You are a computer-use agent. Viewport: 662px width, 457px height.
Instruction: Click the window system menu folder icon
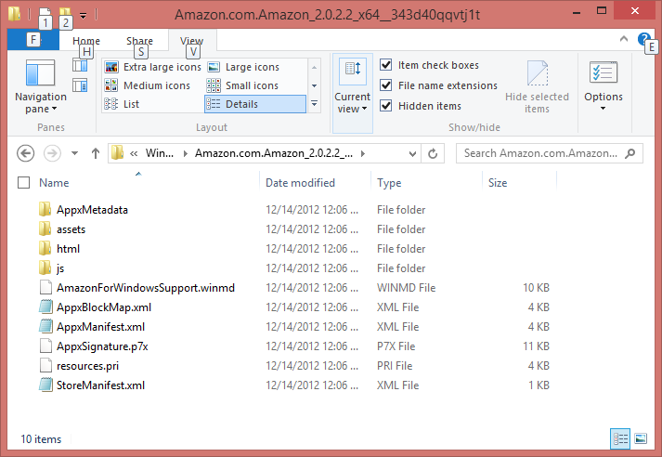point(14,13)
